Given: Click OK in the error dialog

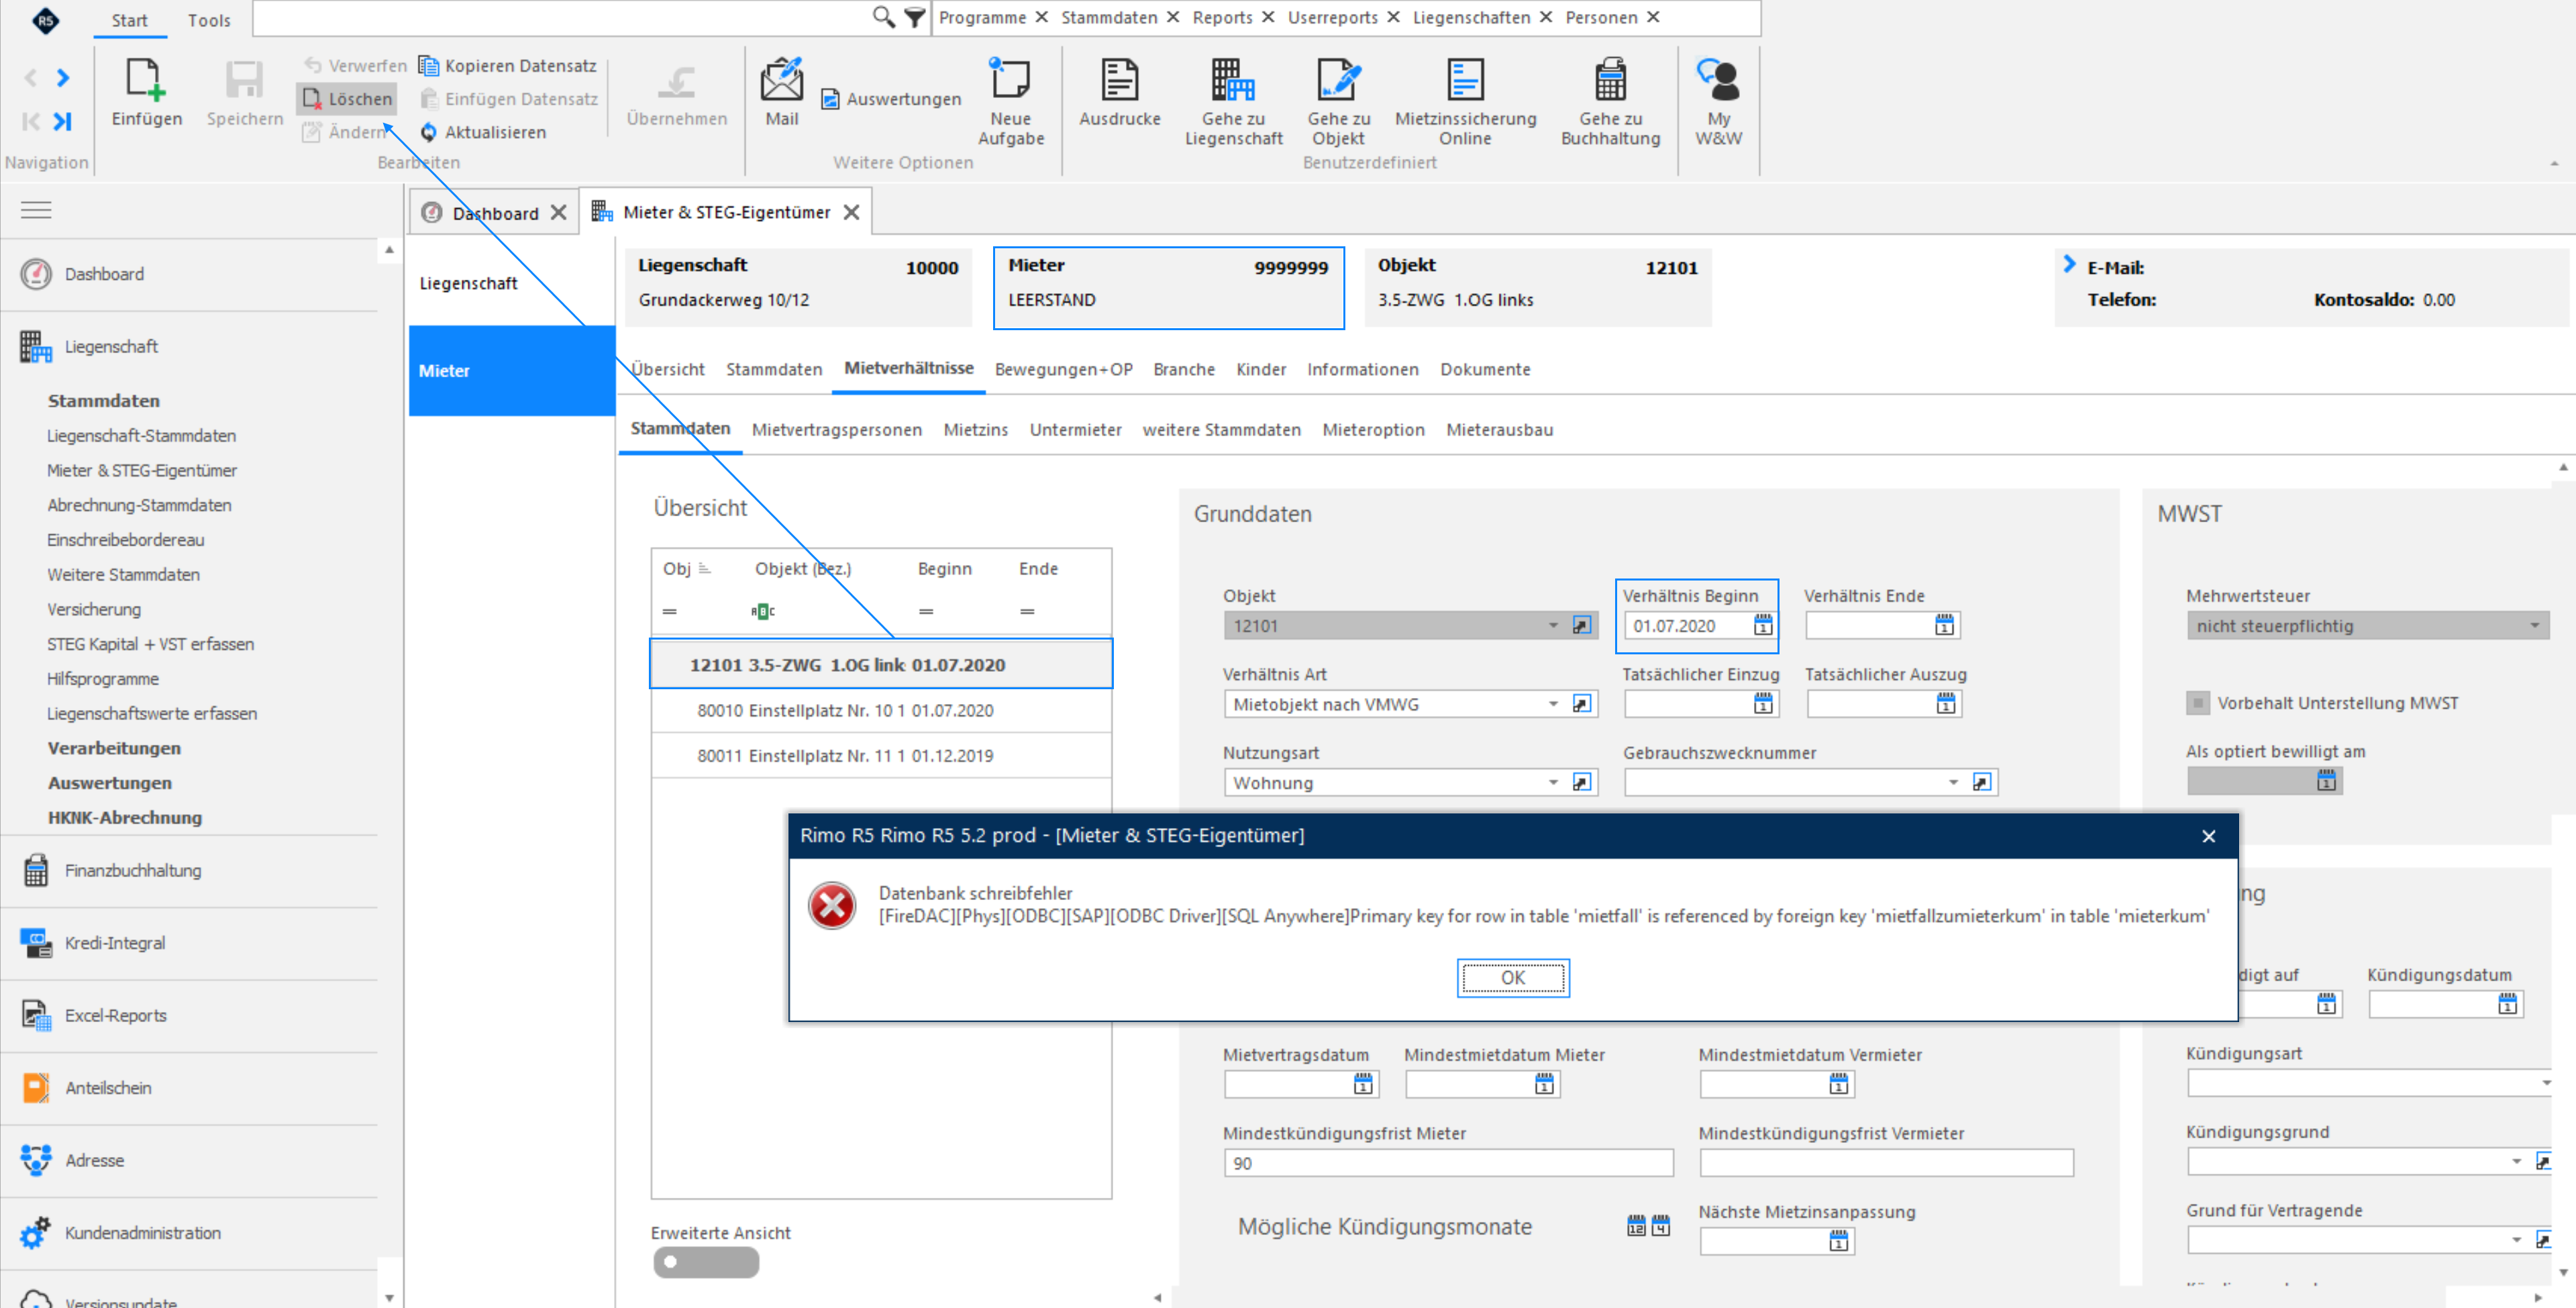Looking at the screenshot, I should coord(1512,977).
